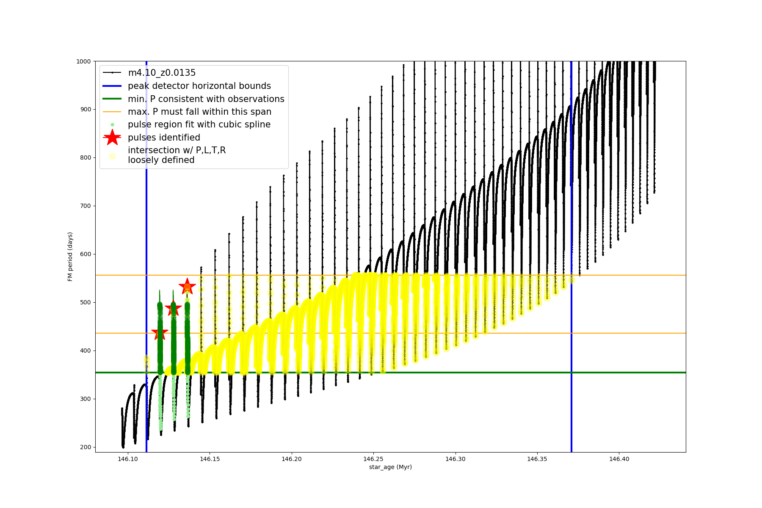
Task: Select the middle red star pulse marker
Action: point(173,309)
